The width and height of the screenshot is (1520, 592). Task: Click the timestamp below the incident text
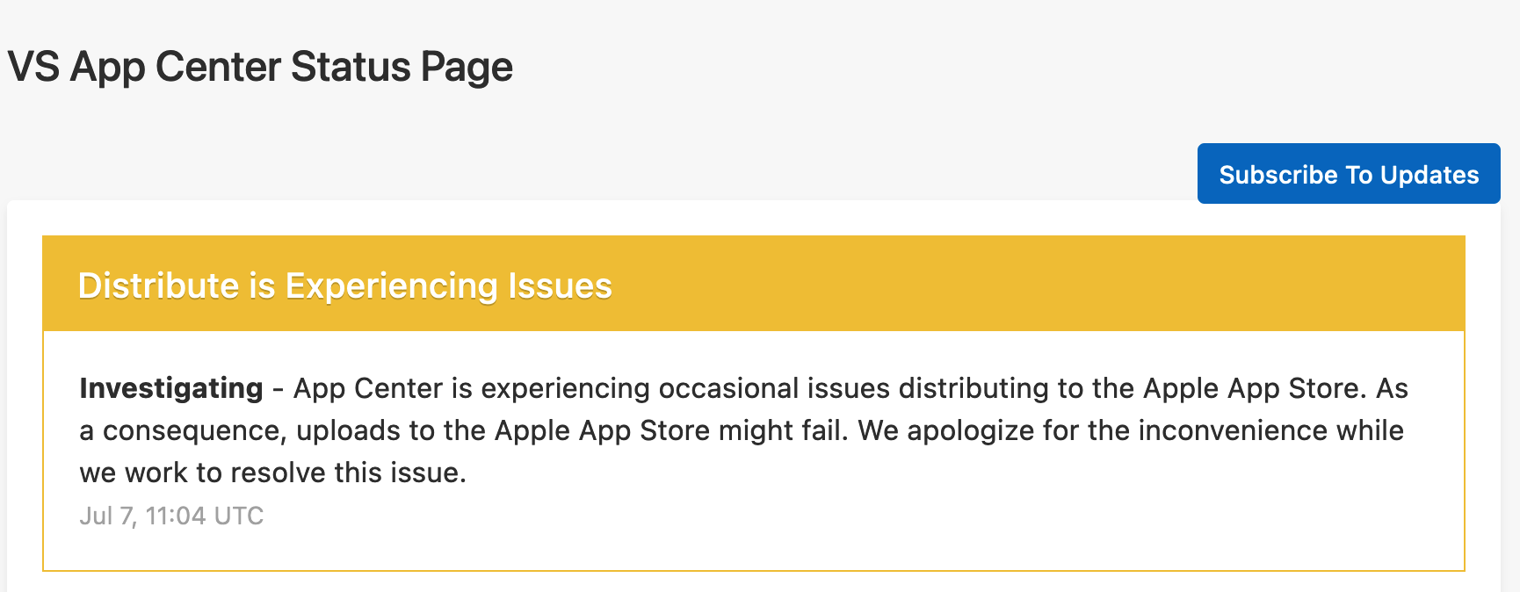[x=171, y=516]
